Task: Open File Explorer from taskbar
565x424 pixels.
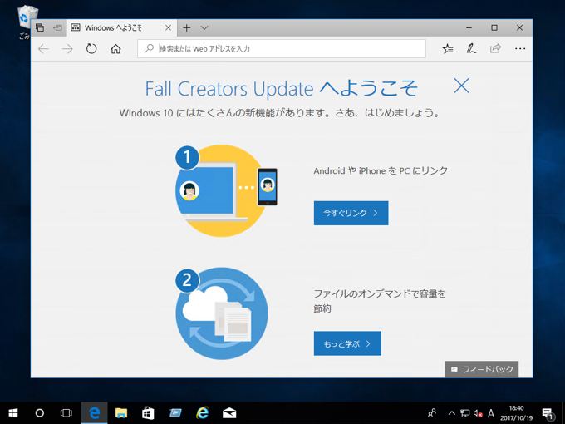Action: pyautogui.click(x=121, y=413)
